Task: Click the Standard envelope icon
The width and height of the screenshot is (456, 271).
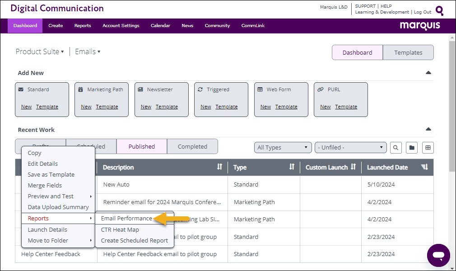Action: point(21,89)
